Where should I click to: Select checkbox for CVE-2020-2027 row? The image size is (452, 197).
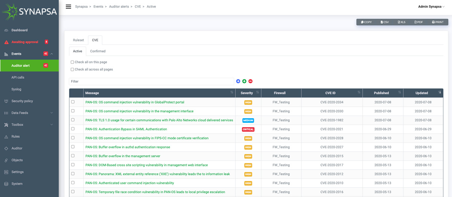(73, 147)
